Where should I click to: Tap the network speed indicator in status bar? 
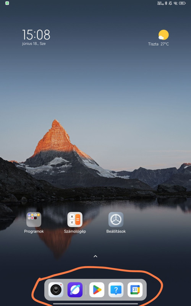pos(160,3)
